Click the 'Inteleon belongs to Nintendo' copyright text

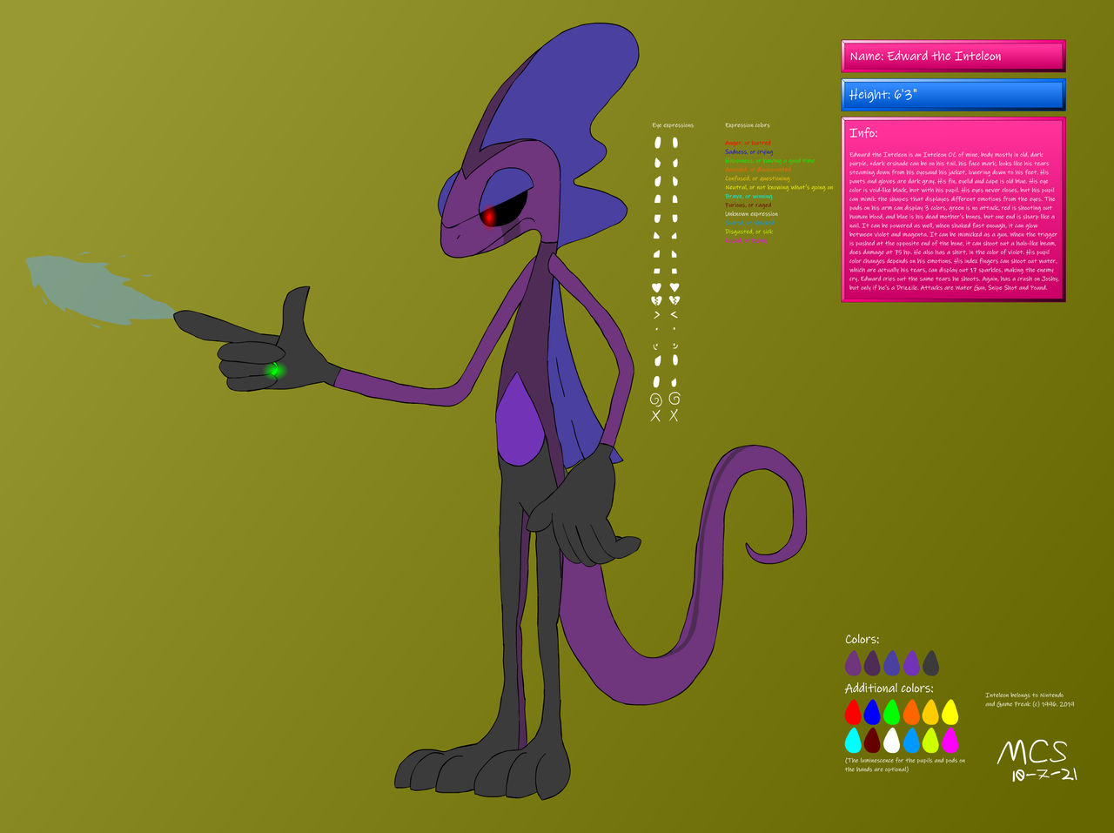[x=1030, y=699]
